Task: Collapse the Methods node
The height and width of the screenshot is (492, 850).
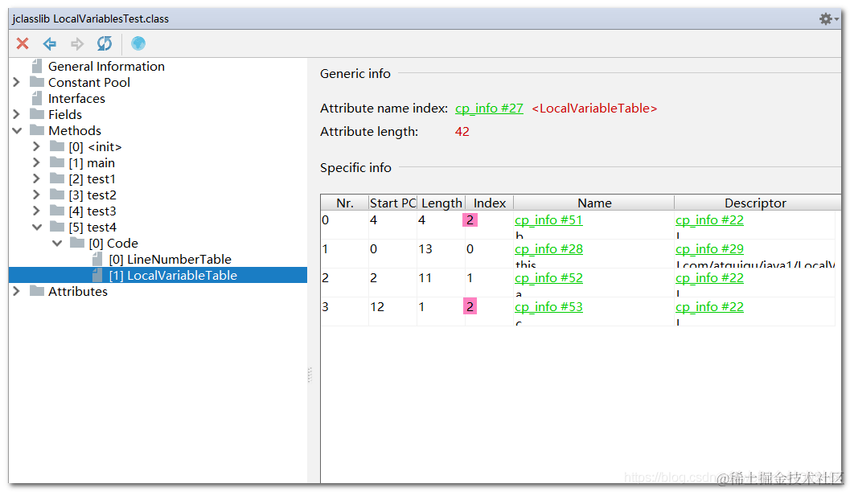Action: [x=17, y=130]
